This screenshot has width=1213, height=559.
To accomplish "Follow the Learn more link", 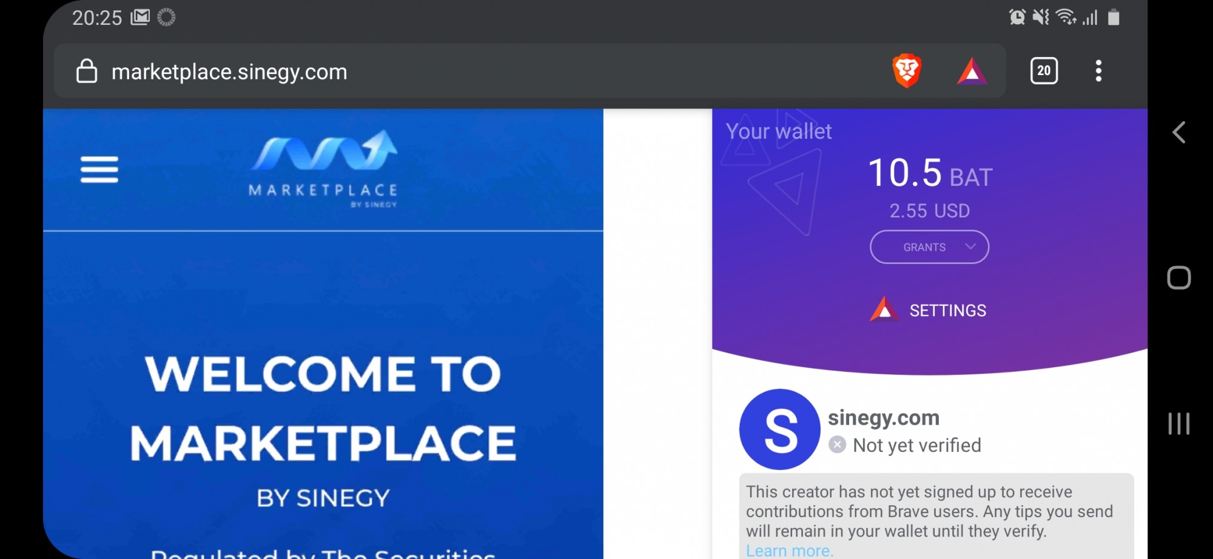I will click(790, 551).
